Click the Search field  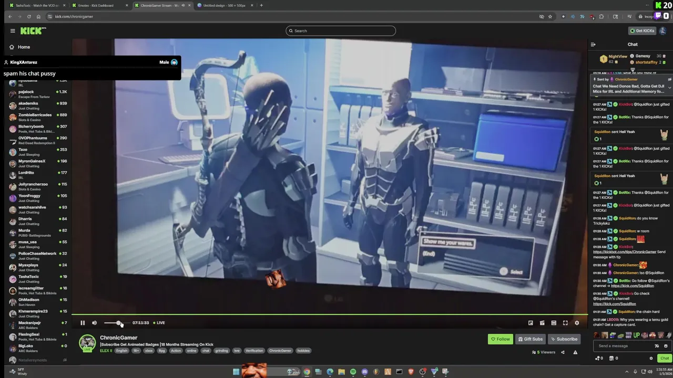coord(341,31)
